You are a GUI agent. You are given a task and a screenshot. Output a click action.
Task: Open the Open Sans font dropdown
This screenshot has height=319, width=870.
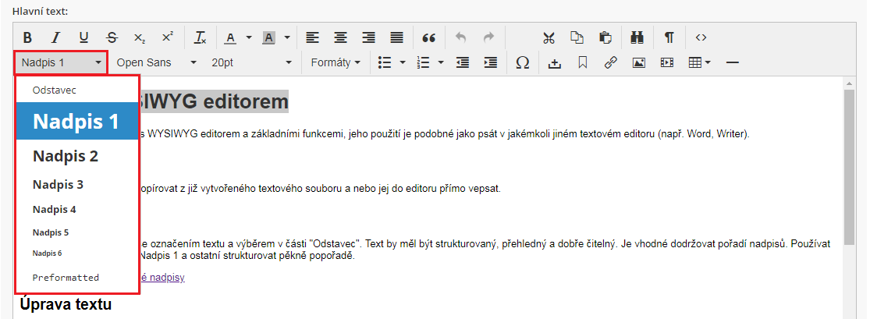(156, 62)
